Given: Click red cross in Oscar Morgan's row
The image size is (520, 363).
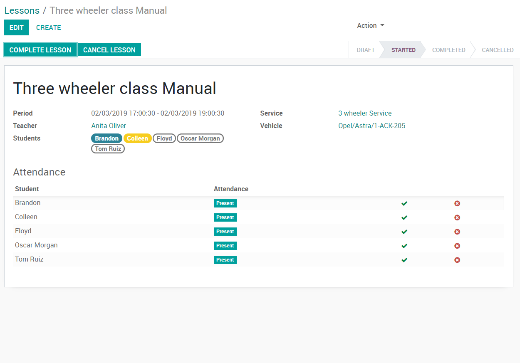Looking at the screenshot, I should tap(457, 246).
